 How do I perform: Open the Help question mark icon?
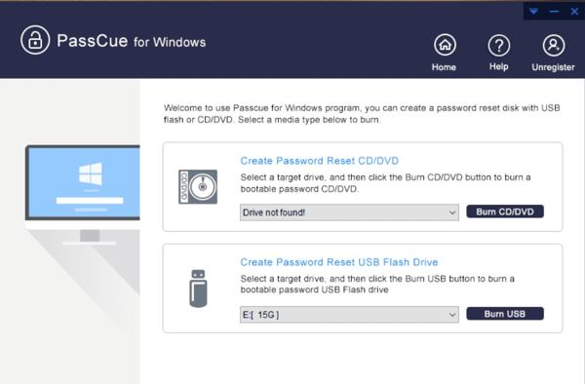point(499,45)
